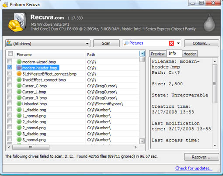
Task: Select the Cursor_L.bmp file row
Action: 73,92
